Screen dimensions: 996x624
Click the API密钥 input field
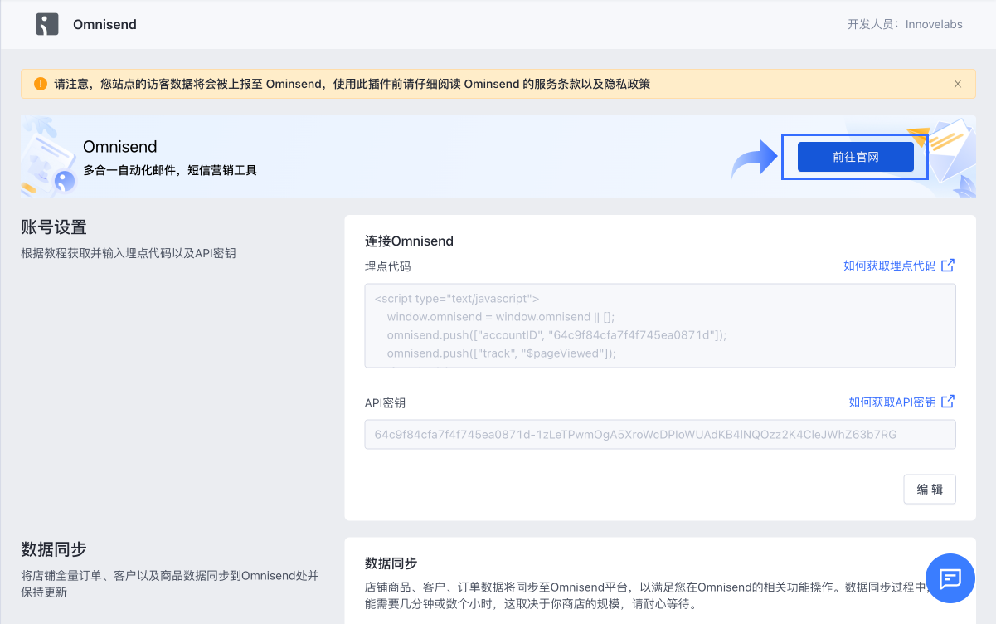coord(660,434)
